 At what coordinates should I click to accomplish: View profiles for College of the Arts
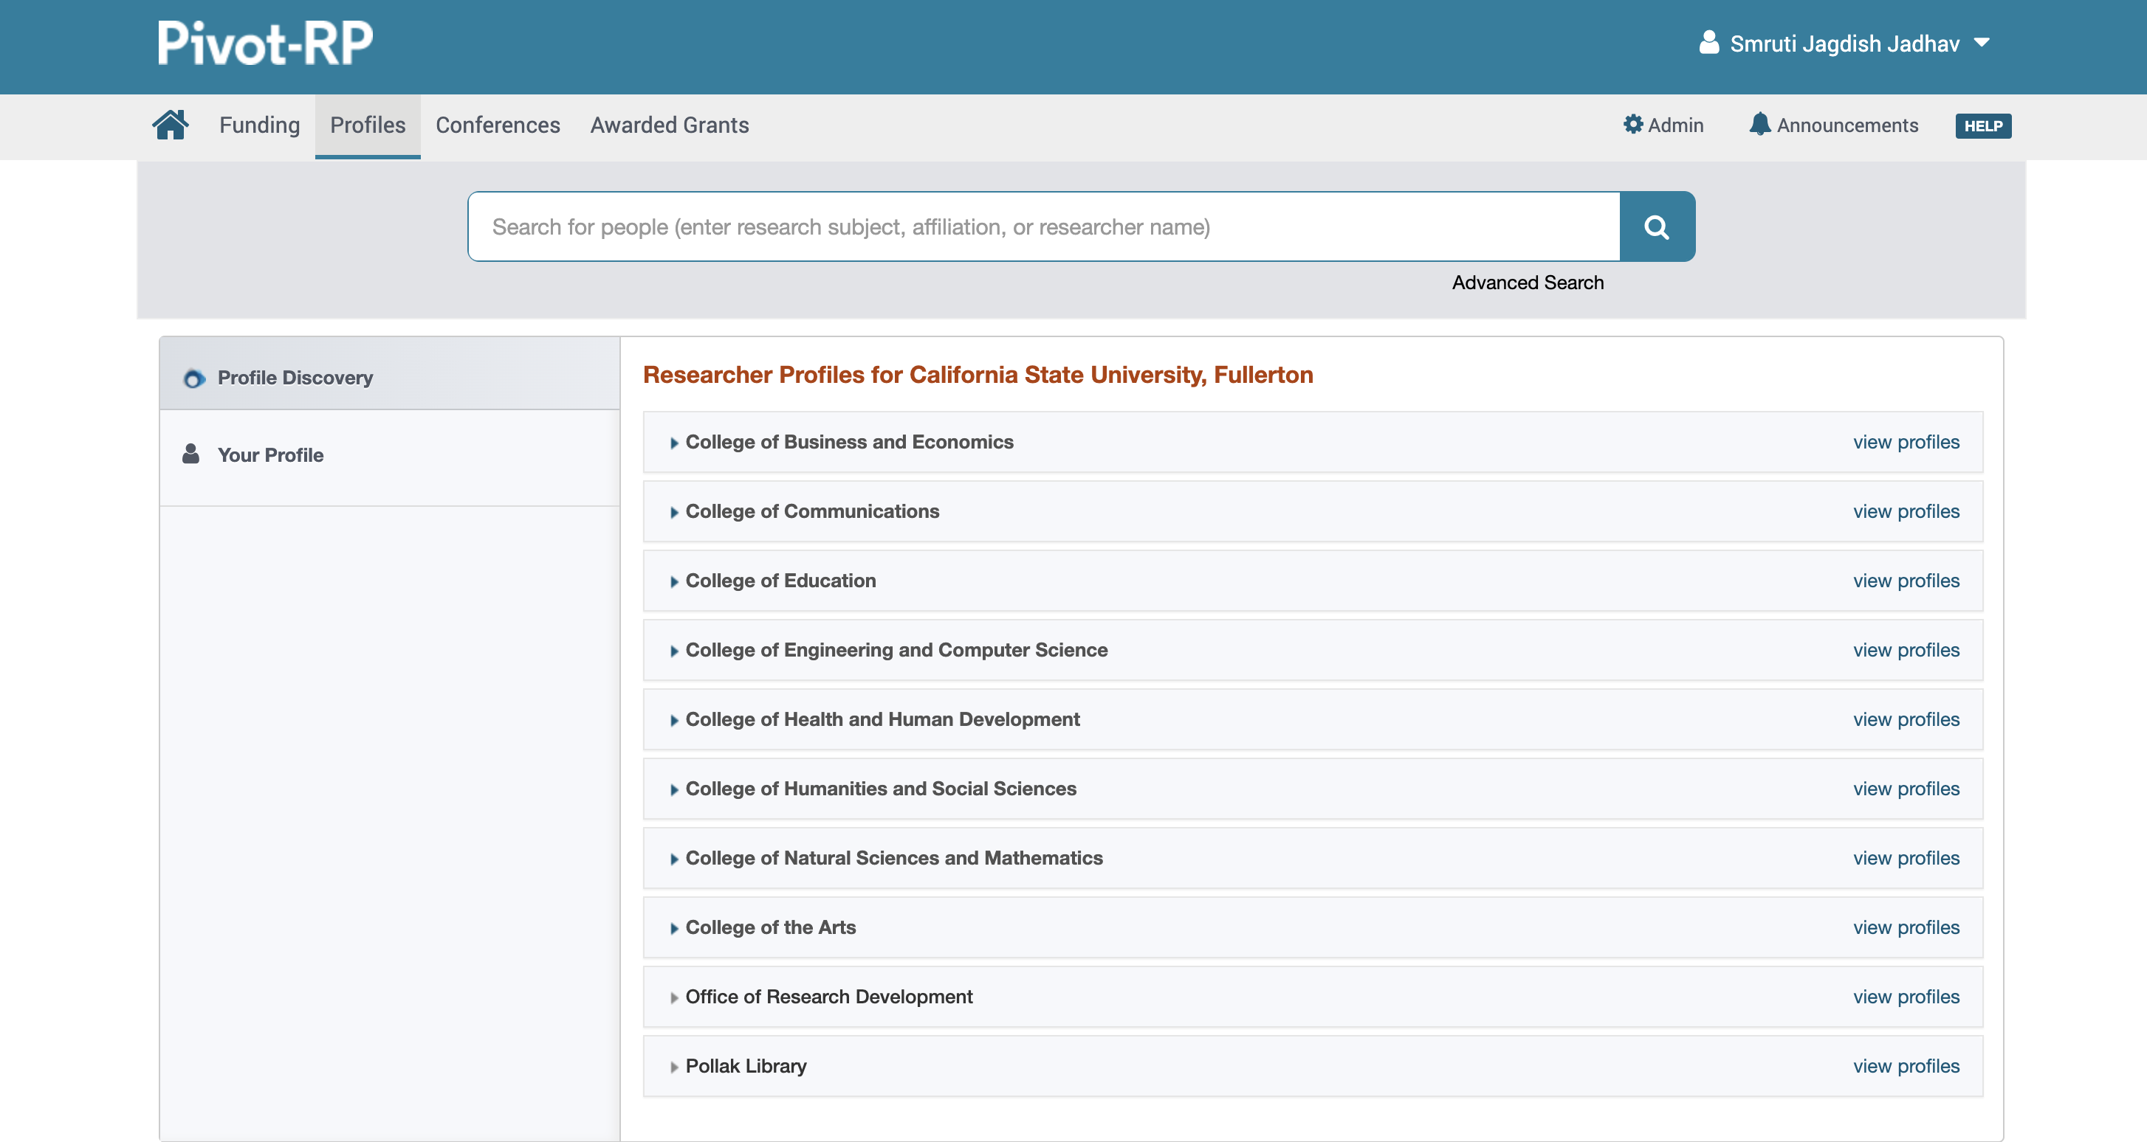(x=1906, y=927)
